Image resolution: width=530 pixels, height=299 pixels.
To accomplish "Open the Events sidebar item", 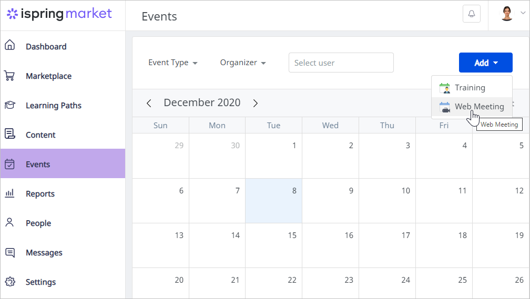I will tap(63, 163).
